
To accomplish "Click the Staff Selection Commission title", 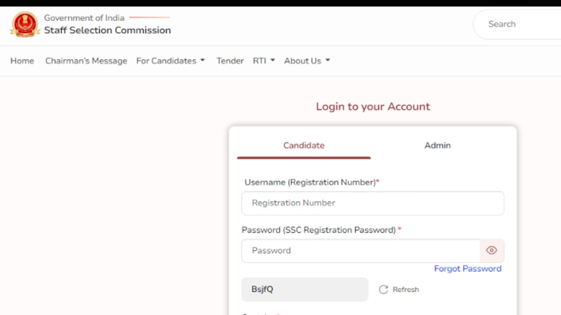I will tap(107, 30).
